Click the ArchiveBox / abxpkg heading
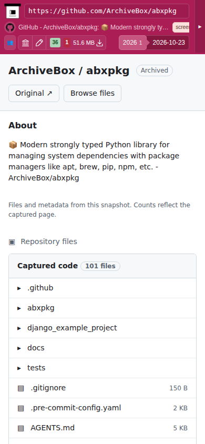Viewport: 205px width, 444px height. pos(69,70)
